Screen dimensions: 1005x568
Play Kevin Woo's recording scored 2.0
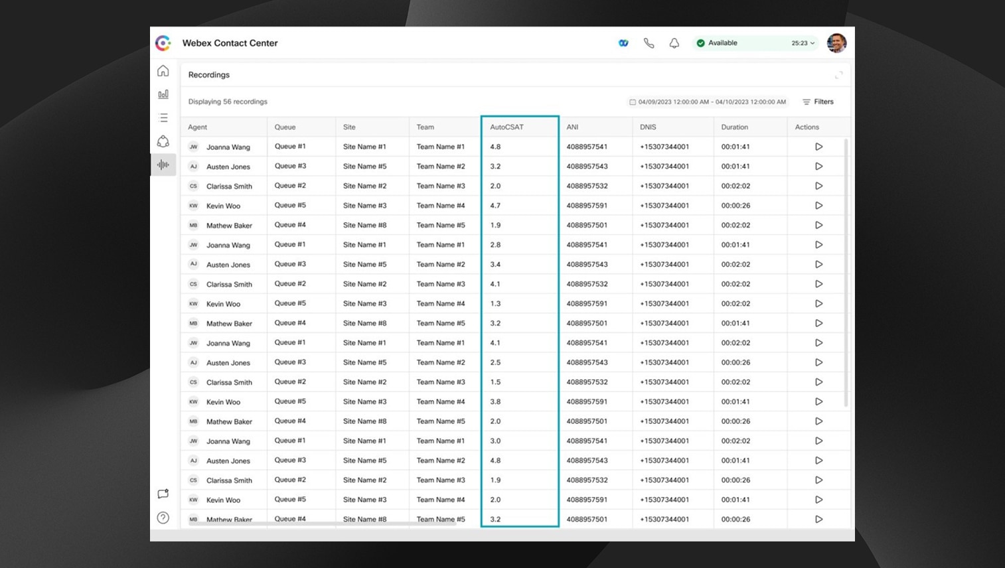point(819,500)
